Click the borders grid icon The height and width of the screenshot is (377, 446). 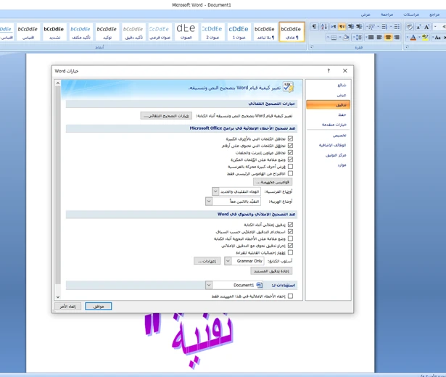(x=334, y=37)
